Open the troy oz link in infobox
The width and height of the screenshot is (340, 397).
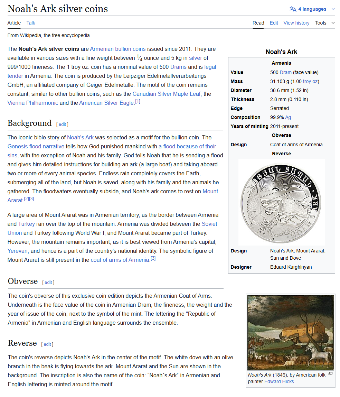point(310,82)
